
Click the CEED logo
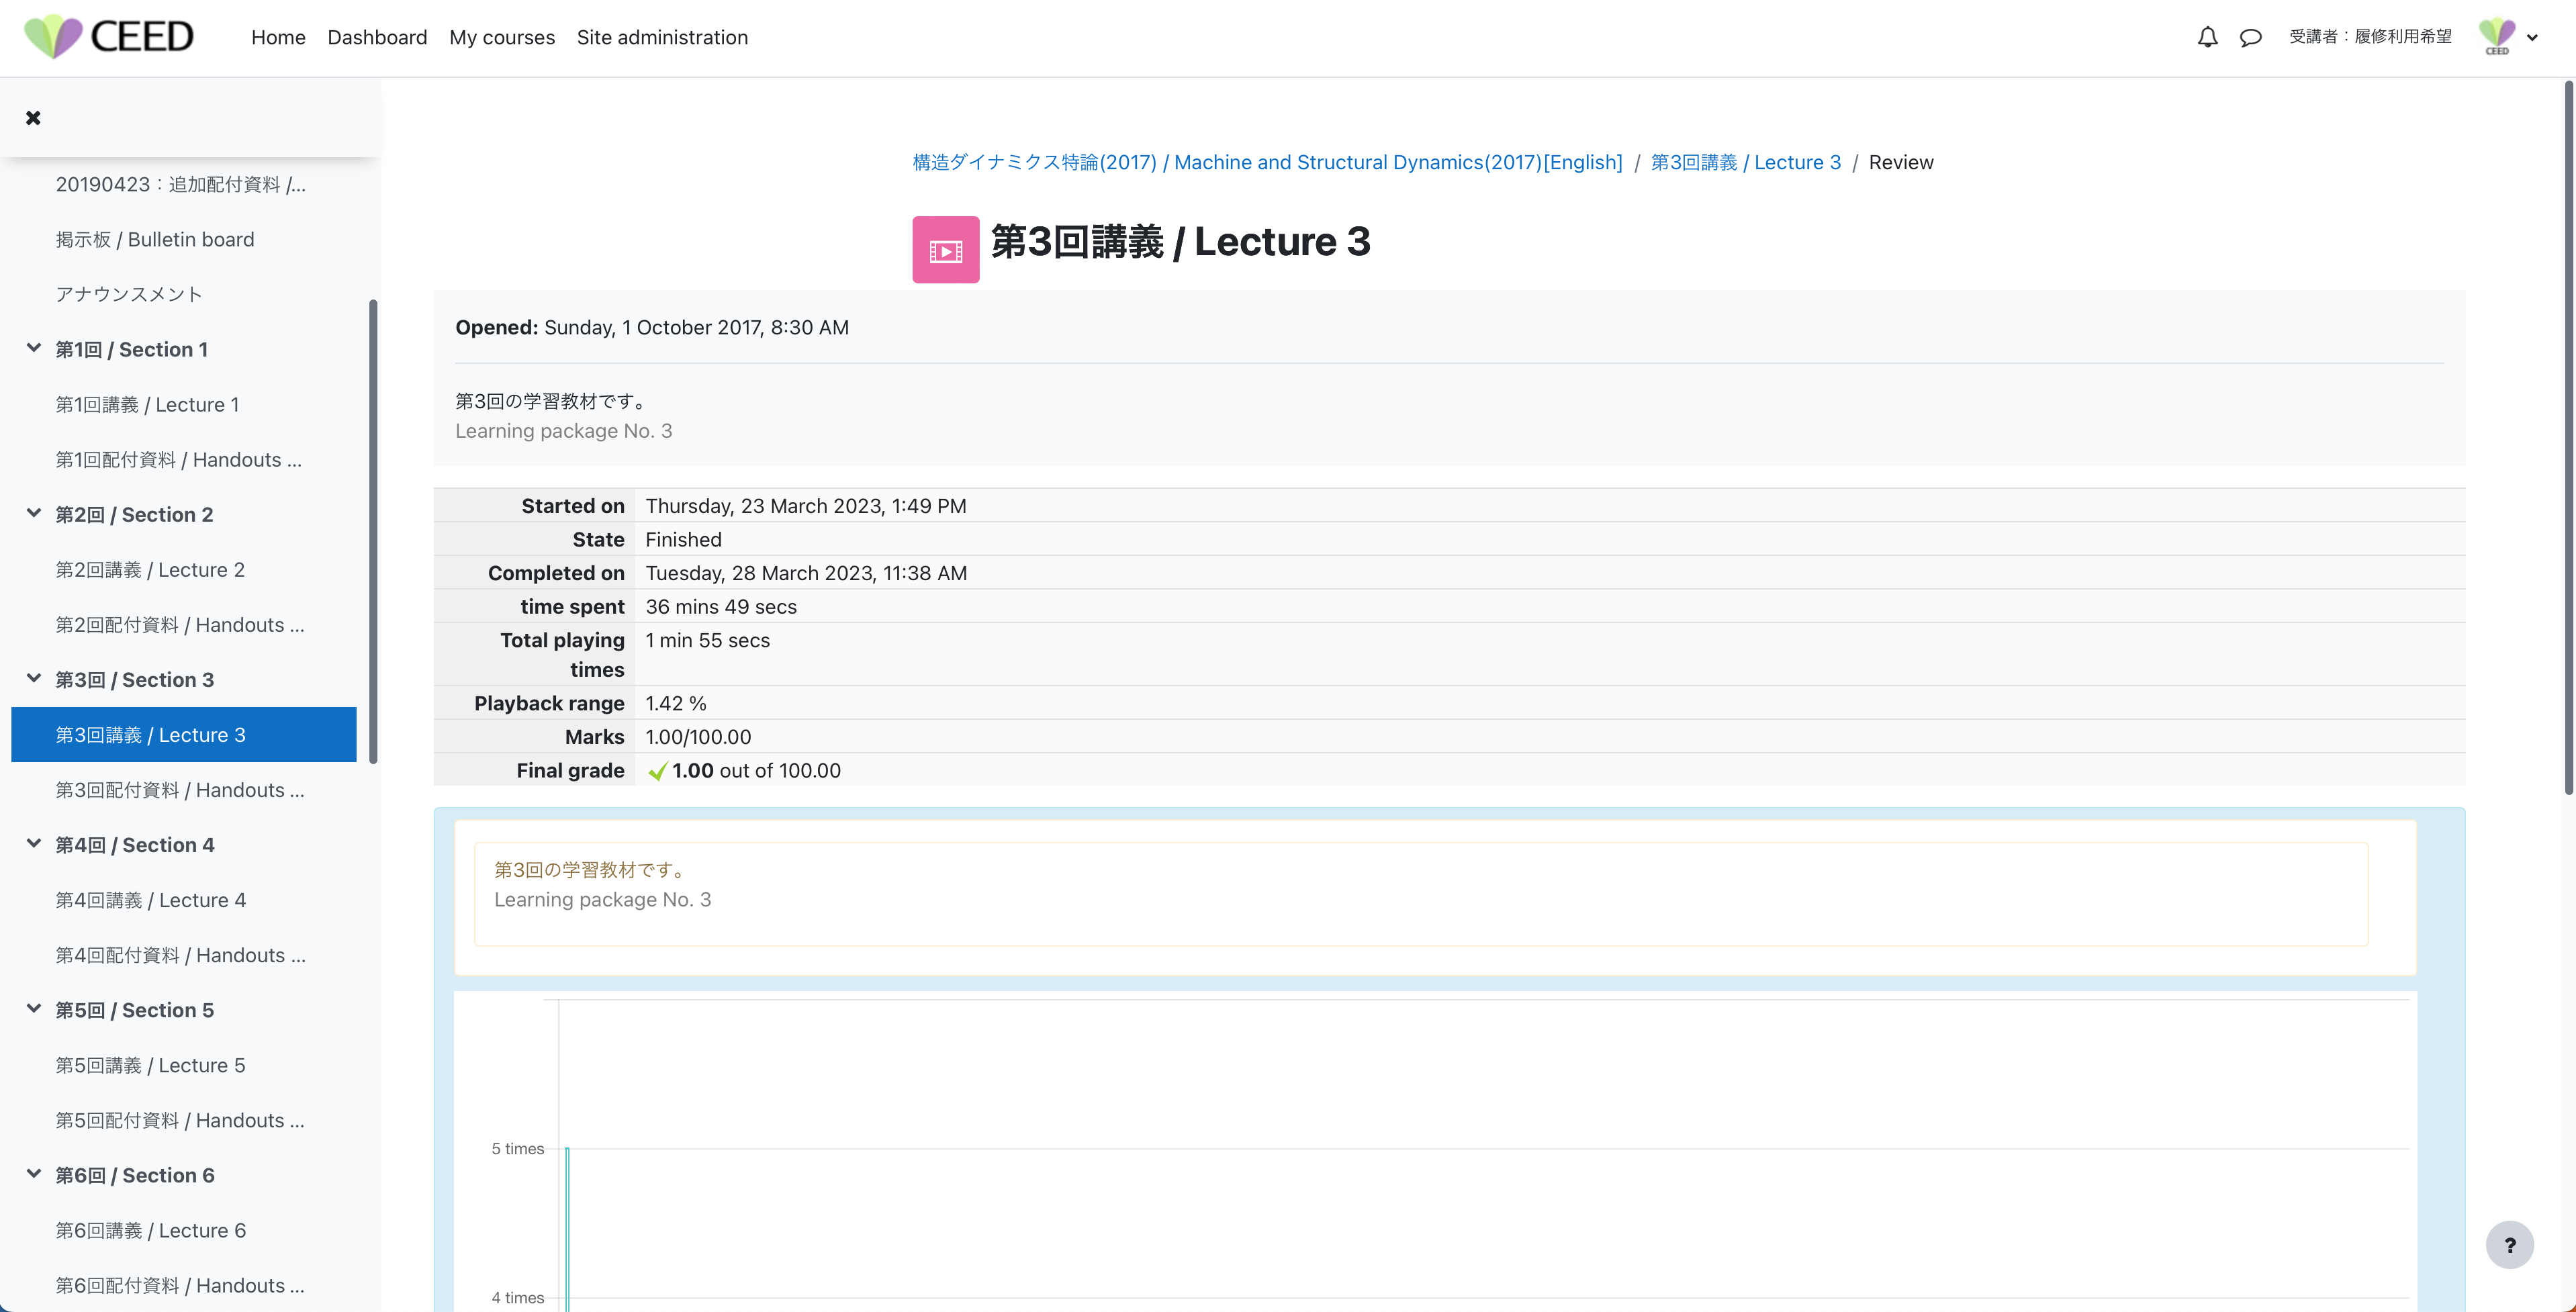tap(108, 37)
